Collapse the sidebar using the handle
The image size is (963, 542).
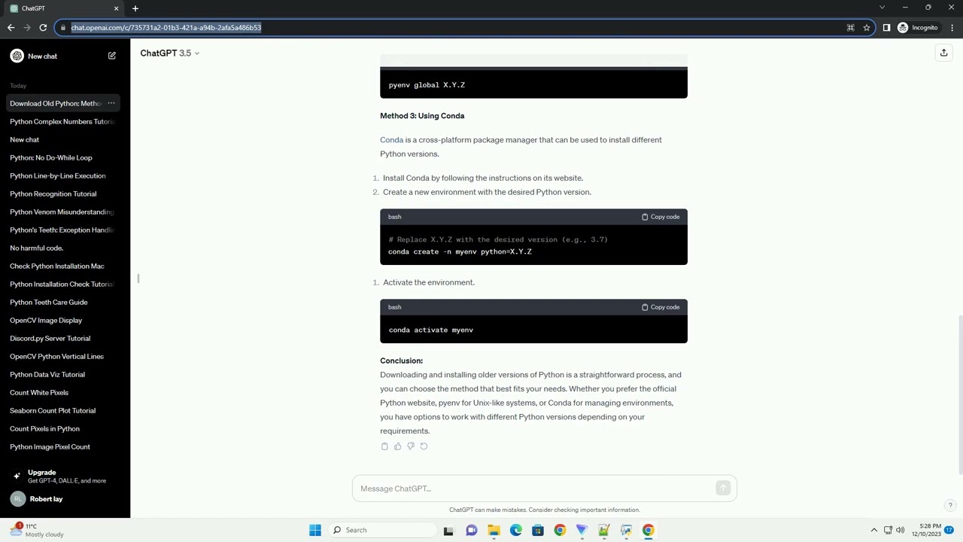(x=138, y=279)
